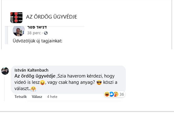Open the shared post text Üdvözöljük új tagjainkat
This screenshot has width=174, height=113.
(x=37, y=41)
